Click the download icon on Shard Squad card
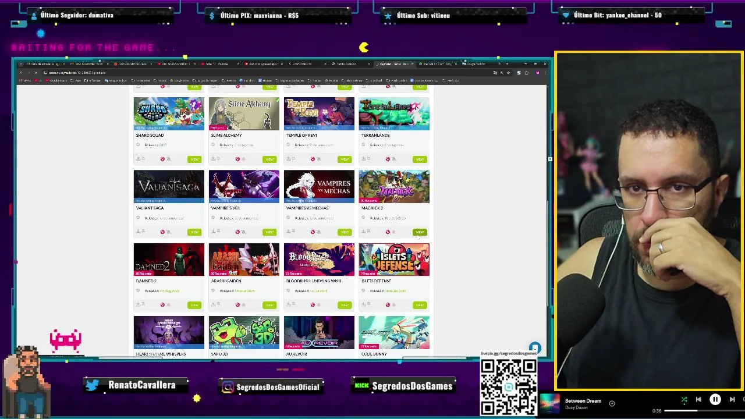 [x=138, y=159]
